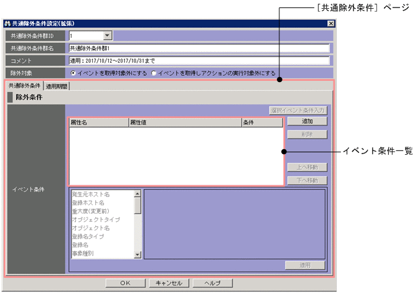Click the キャンセル button

coord(169,283)
